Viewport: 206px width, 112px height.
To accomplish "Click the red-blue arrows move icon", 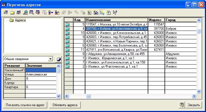I will point(51,13).
